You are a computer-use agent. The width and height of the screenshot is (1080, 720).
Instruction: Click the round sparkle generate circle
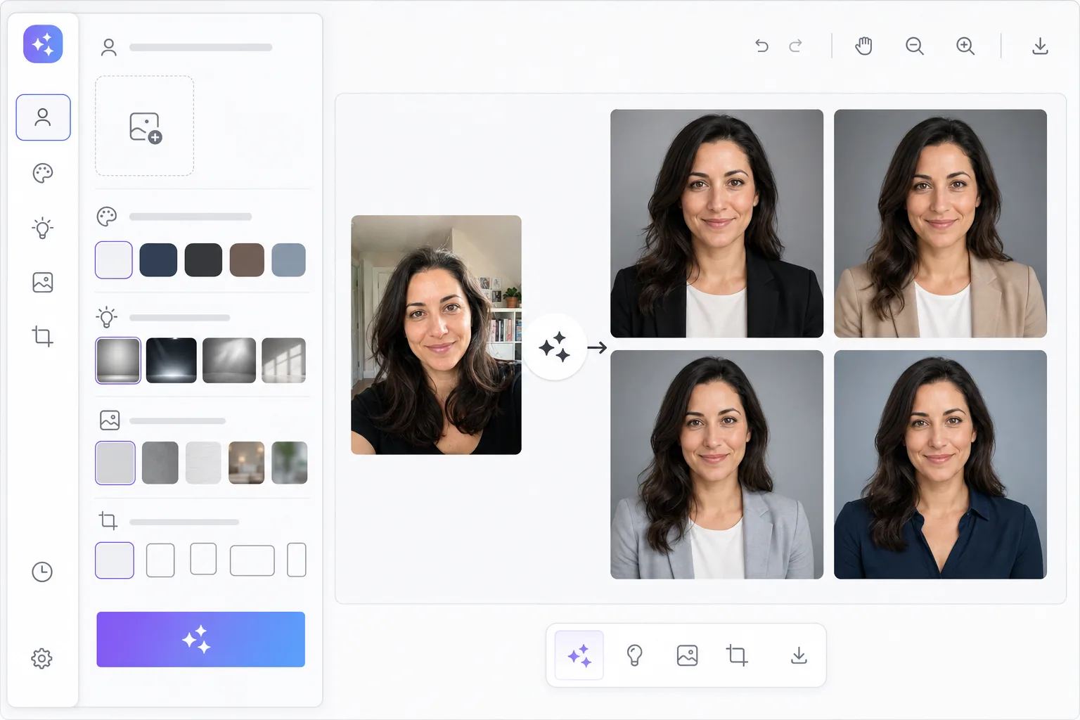pyautogui.click(x=555, y=347)
